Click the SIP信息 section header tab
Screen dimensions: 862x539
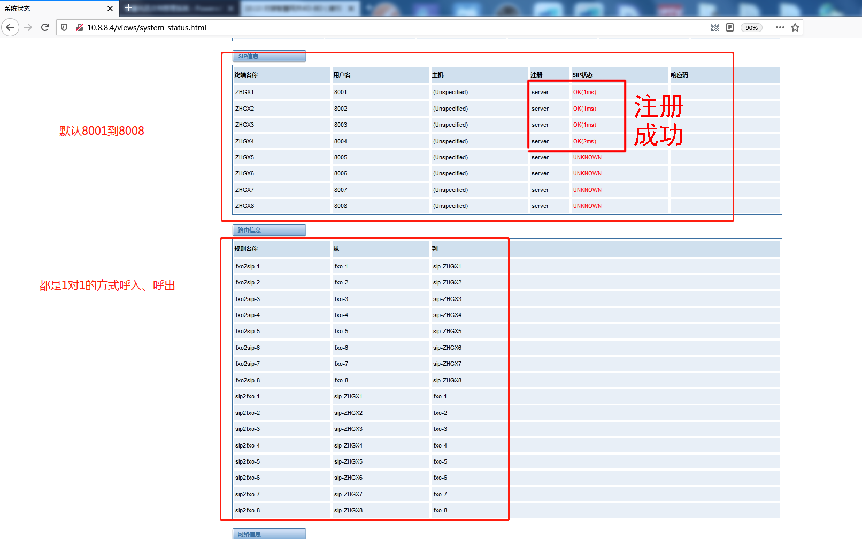(x=269, y=56)
